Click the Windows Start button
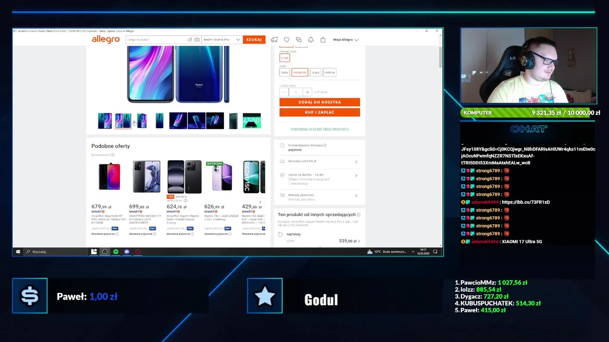Viewport: 609px width, 342px height. pyautogui.click(x=18, y=252)
